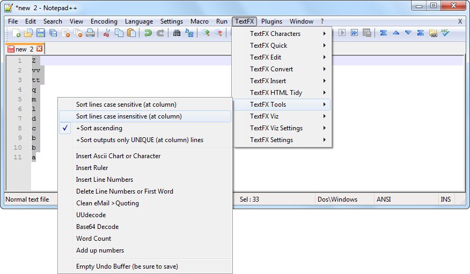Click the Find binoculars icon
This screenshot has height=274, width=470.
tap(177, 33)
